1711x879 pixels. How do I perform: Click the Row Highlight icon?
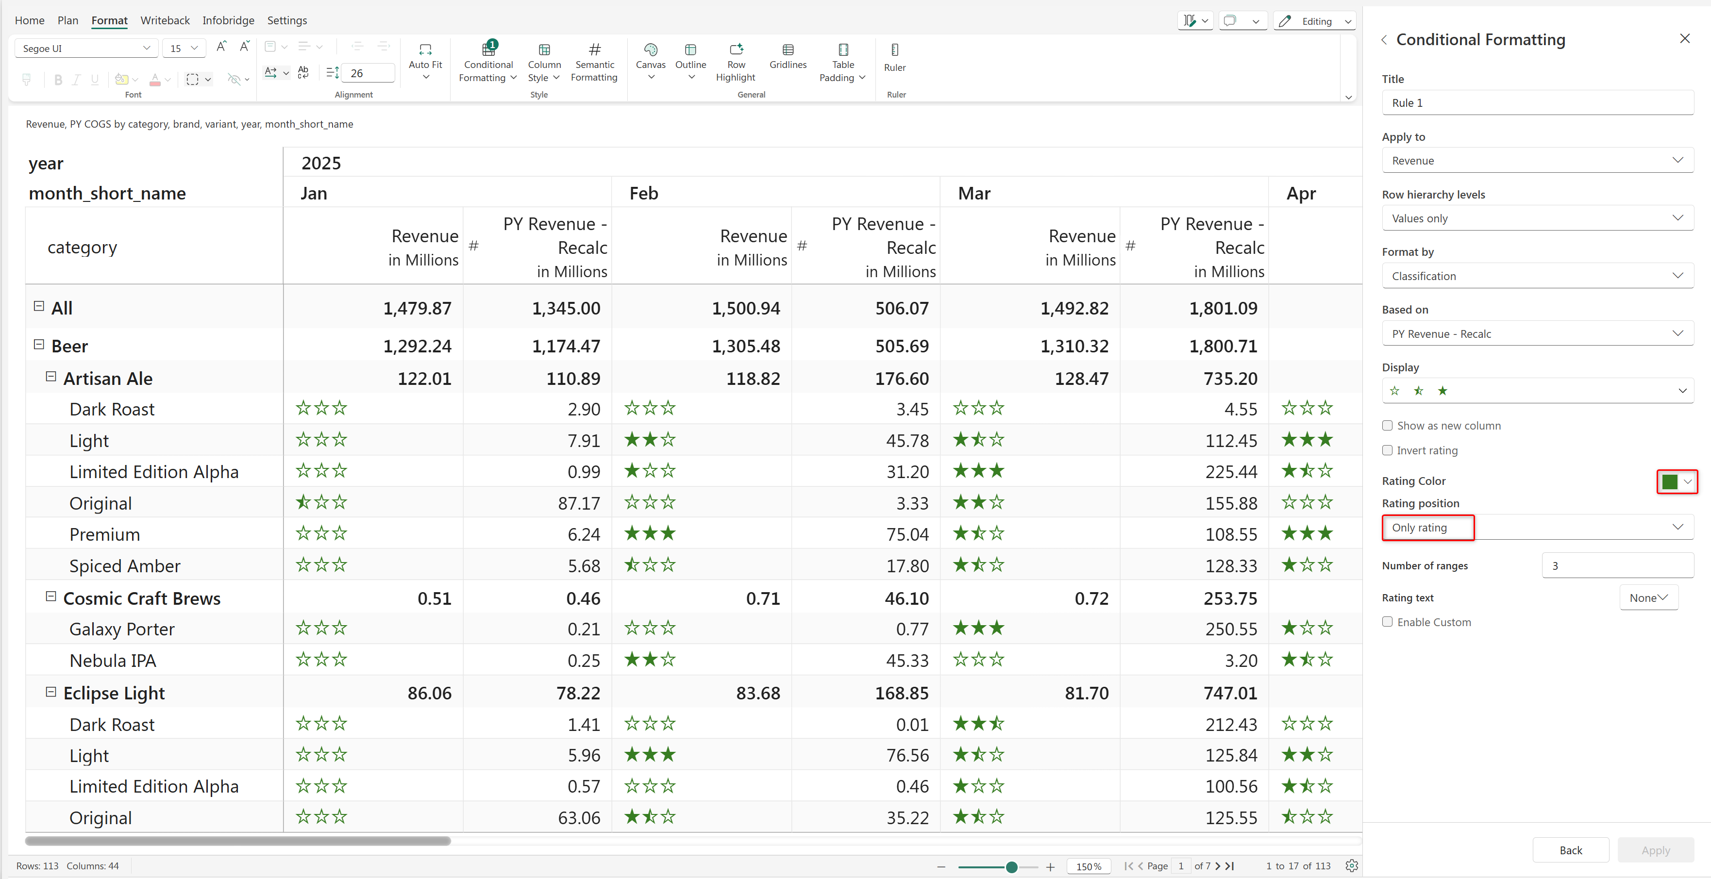click(x=736, y=50)
